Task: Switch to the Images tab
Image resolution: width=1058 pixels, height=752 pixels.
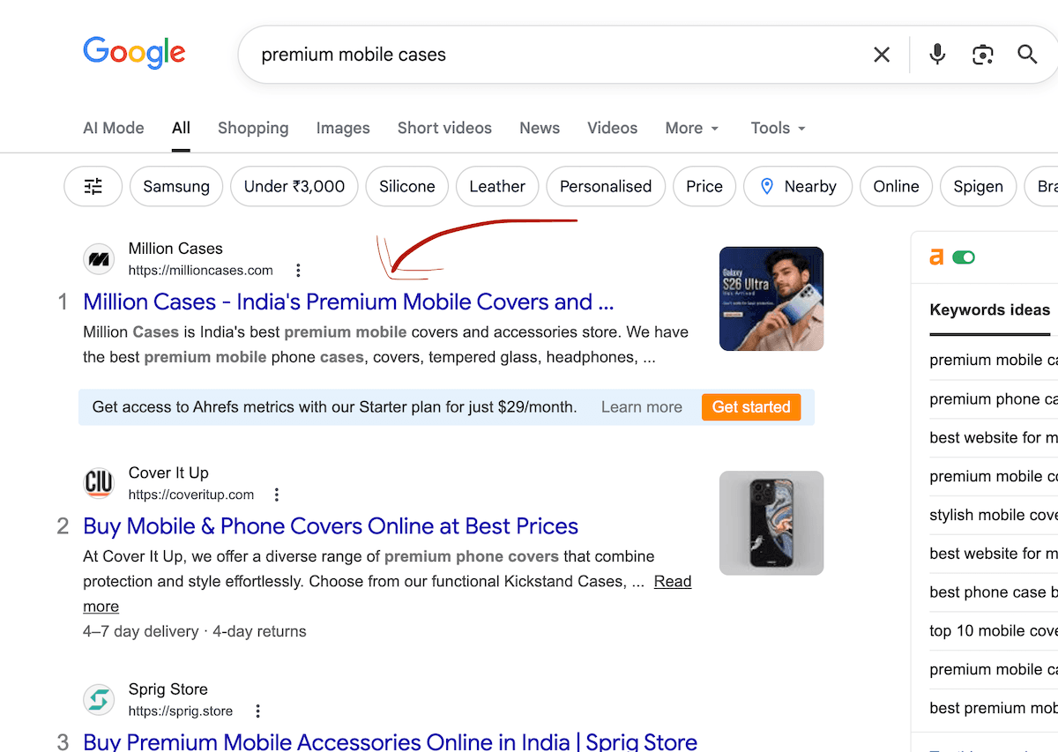Action: [343, 128]
